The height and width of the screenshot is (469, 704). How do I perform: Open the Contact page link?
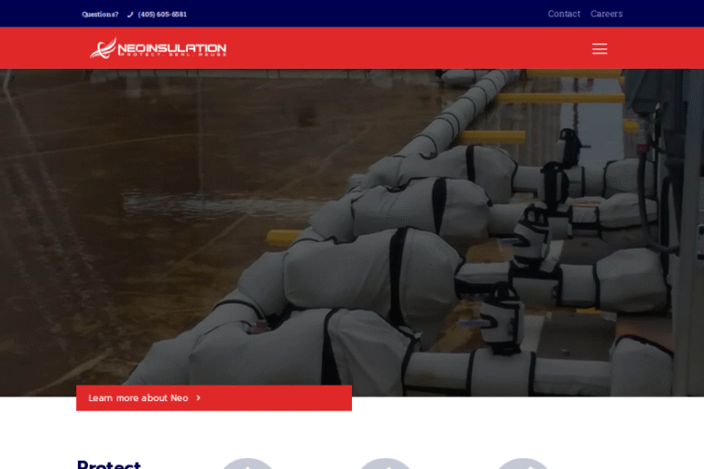point(564,14)
